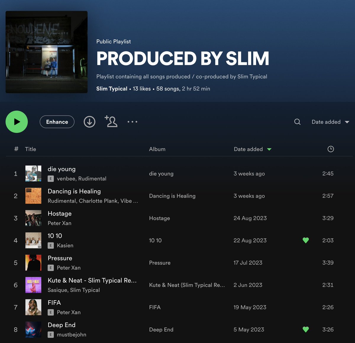This screenshot has height=343, width=355.
Task: Sort by the Date added column header
Action: point(252,149)
